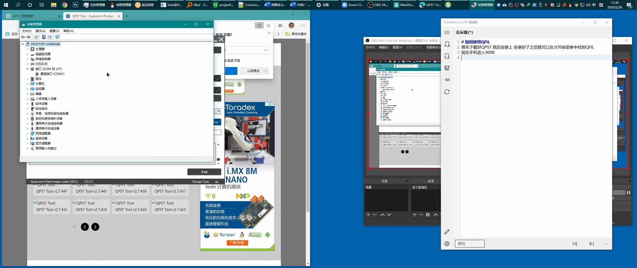
Task: Click 了解详情 in the Toradex ad
Action: 237,243
